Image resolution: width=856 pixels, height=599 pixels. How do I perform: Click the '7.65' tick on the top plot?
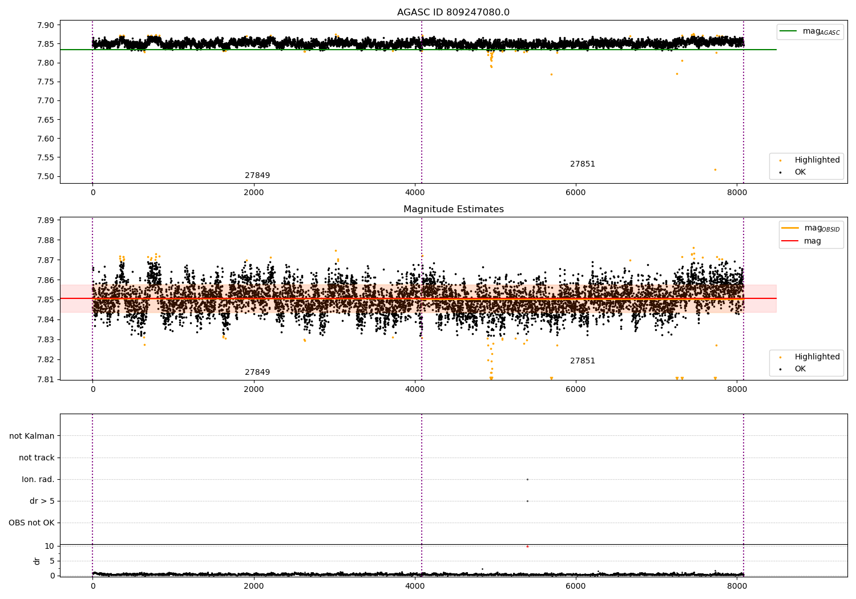click(x=45, y=120)
